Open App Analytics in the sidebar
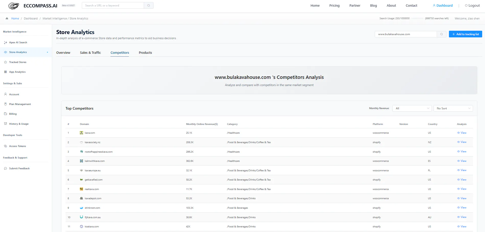Viewport: 485px width, 232px height. [x=17, y=72]
